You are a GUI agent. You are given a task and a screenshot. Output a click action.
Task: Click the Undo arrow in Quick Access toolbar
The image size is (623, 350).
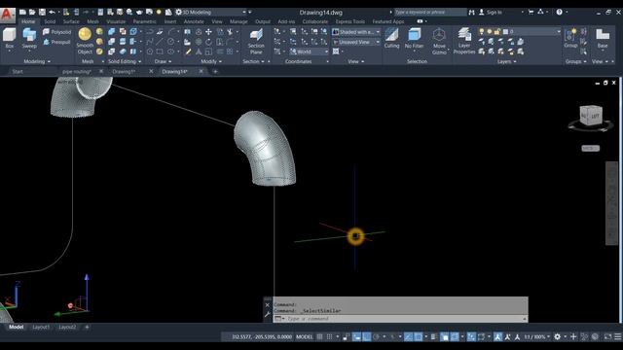click(52, 13)
